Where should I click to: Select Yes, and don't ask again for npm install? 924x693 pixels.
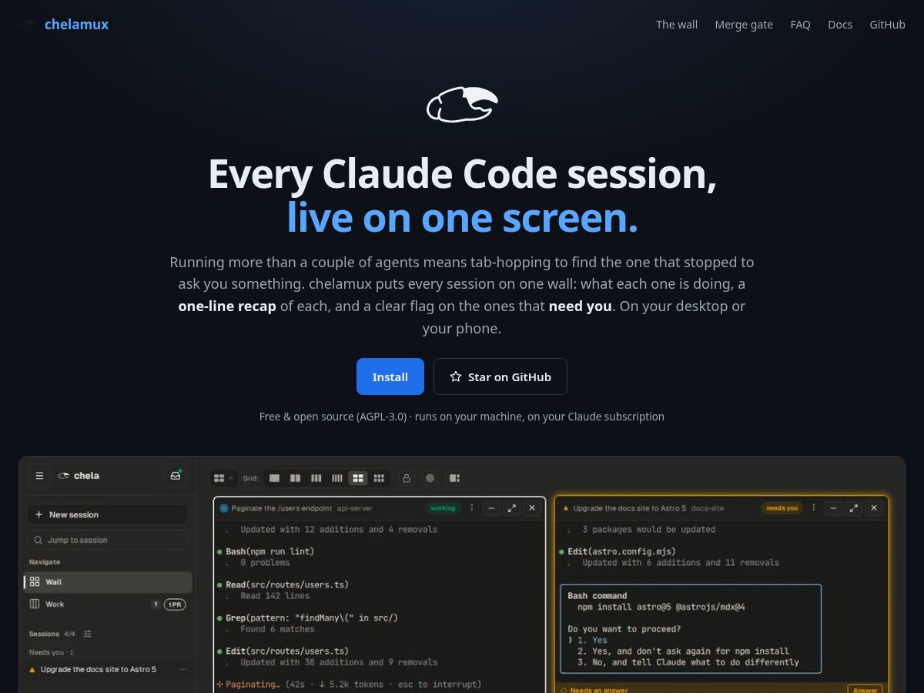click(x=683, y=651)
